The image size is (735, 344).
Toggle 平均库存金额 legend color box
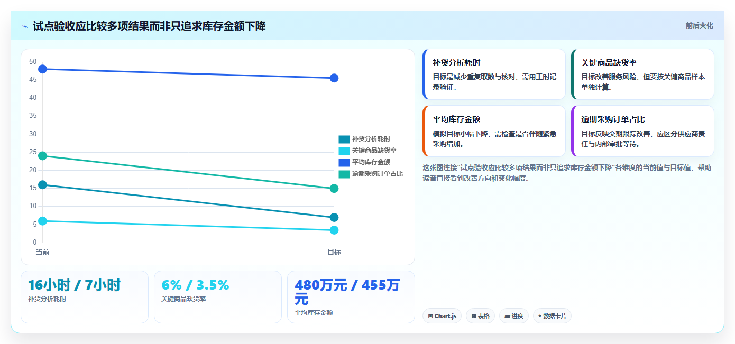pos(344,162)
